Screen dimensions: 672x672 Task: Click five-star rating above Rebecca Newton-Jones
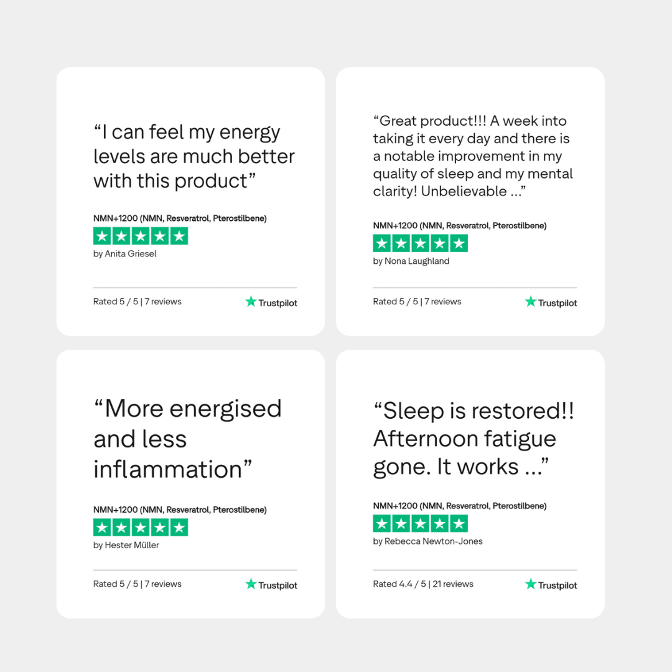[x=420, y=523]
